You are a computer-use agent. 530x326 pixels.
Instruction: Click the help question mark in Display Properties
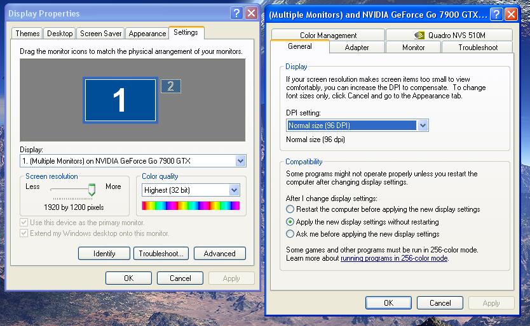pos(236,13)
